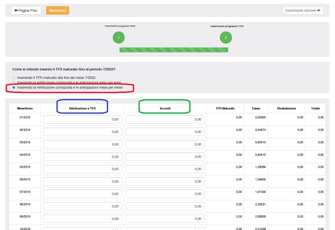Click step 2 green circle icon
Screen dimensions: 335x230
click(226, 38)
